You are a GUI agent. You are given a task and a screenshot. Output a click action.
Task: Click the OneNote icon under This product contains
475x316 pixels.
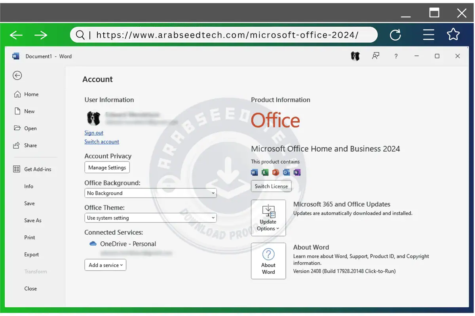coord(297,172)
